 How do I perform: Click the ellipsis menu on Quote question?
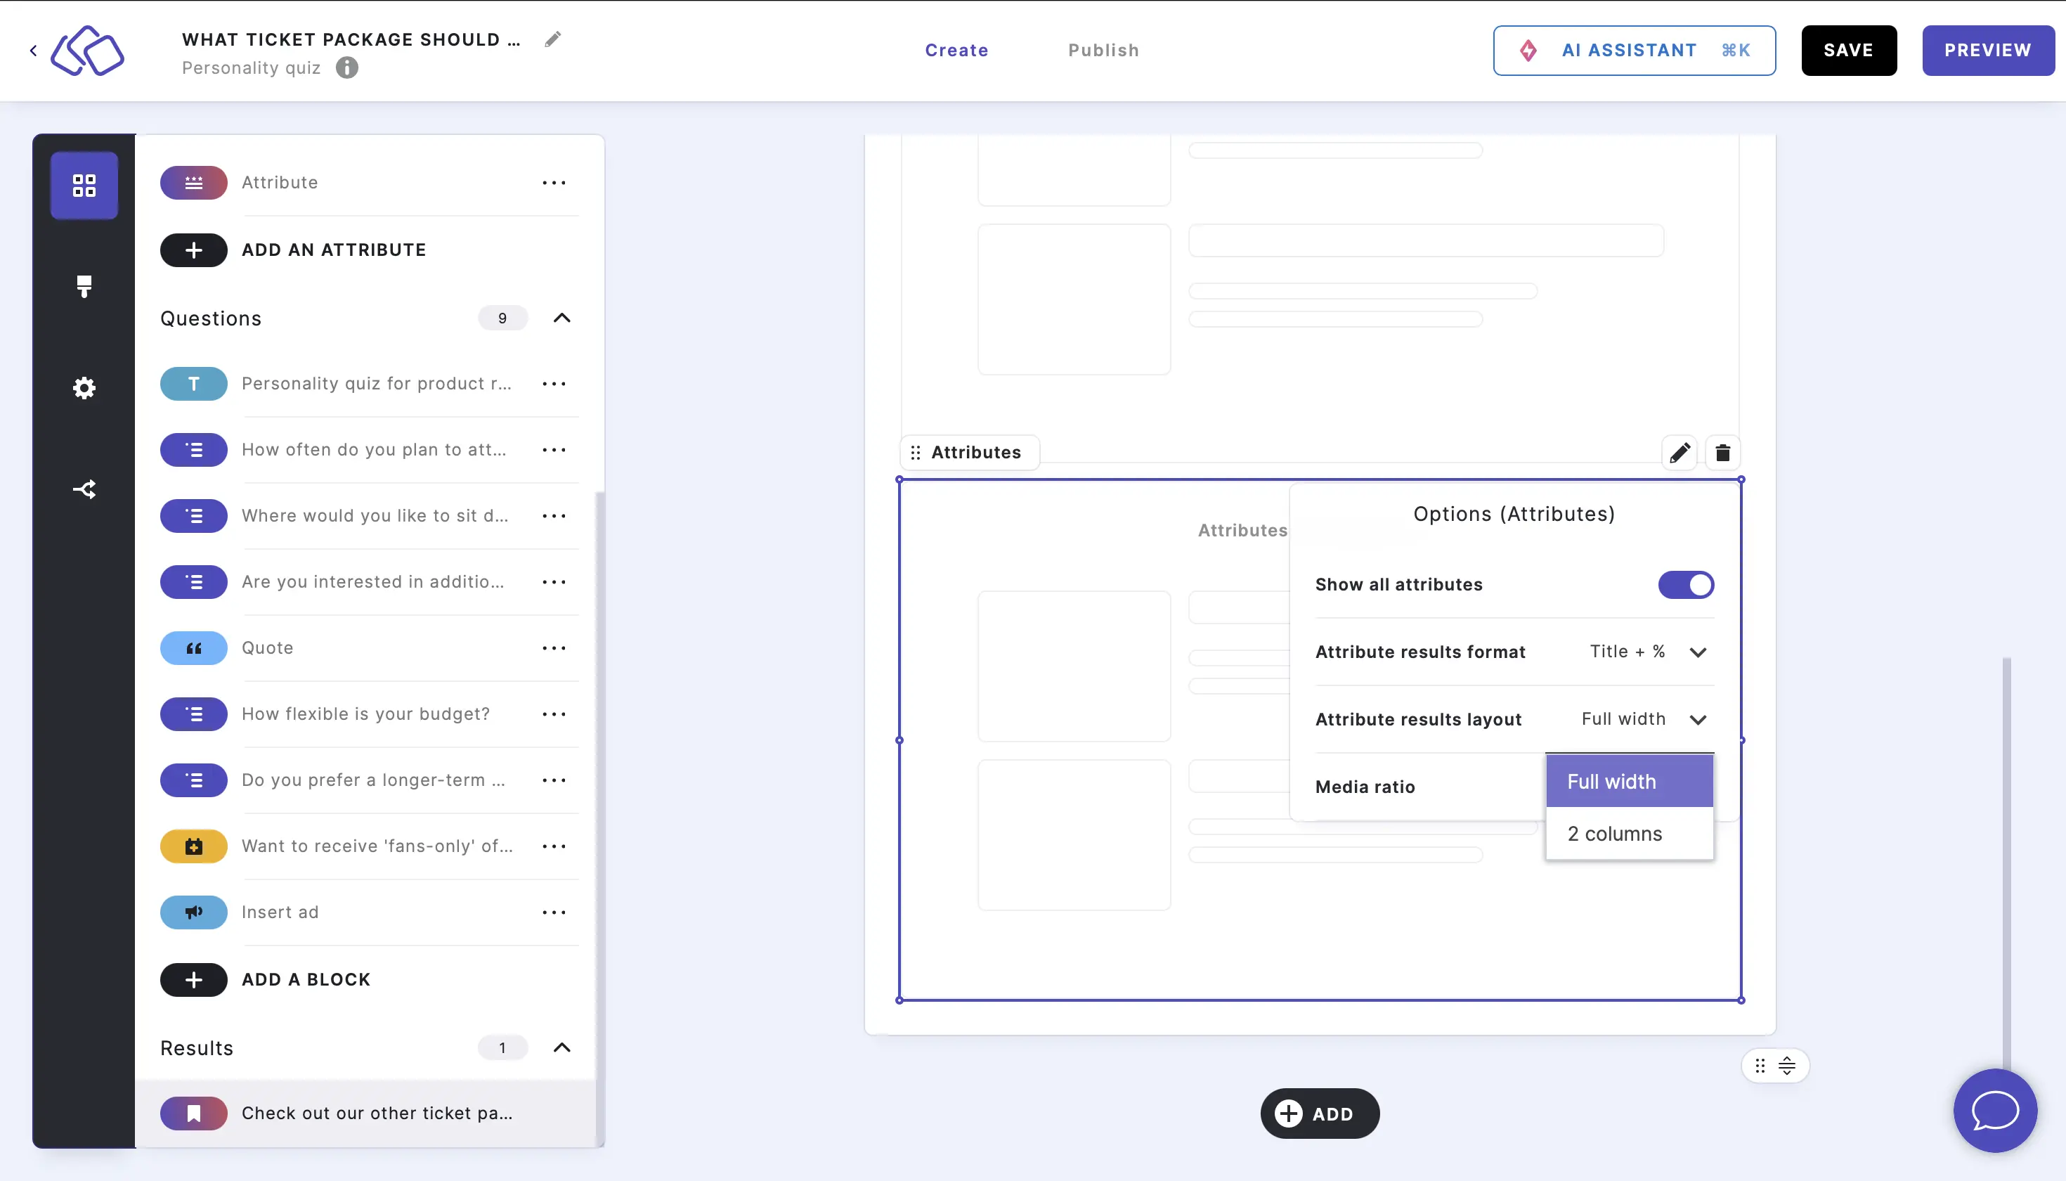coord(554,647)
